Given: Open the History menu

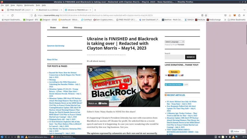Looking at the screenshot, I should pos(20,5).
